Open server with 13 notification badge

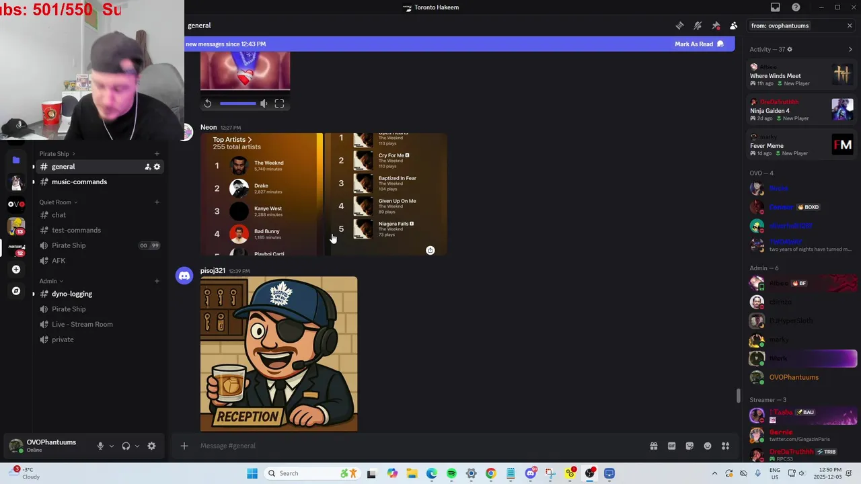pyautogui.click(x=16, y=226)
